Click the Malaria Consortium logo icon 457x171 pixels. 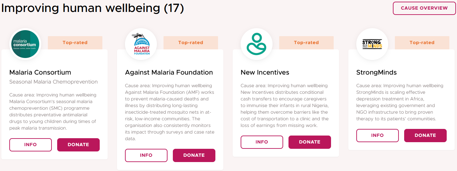pos(25,44)
